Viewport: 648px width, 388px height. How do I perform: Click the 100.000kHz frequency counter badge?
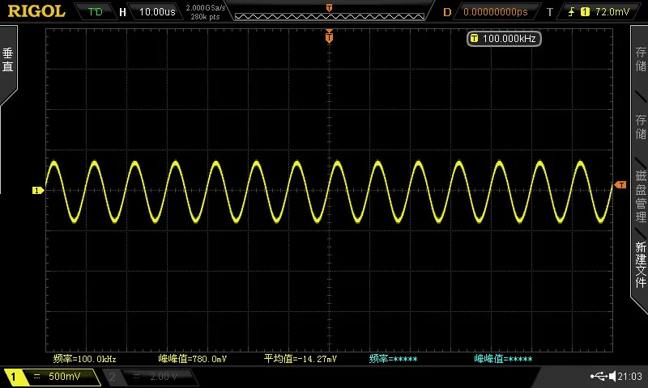point(504,38)
